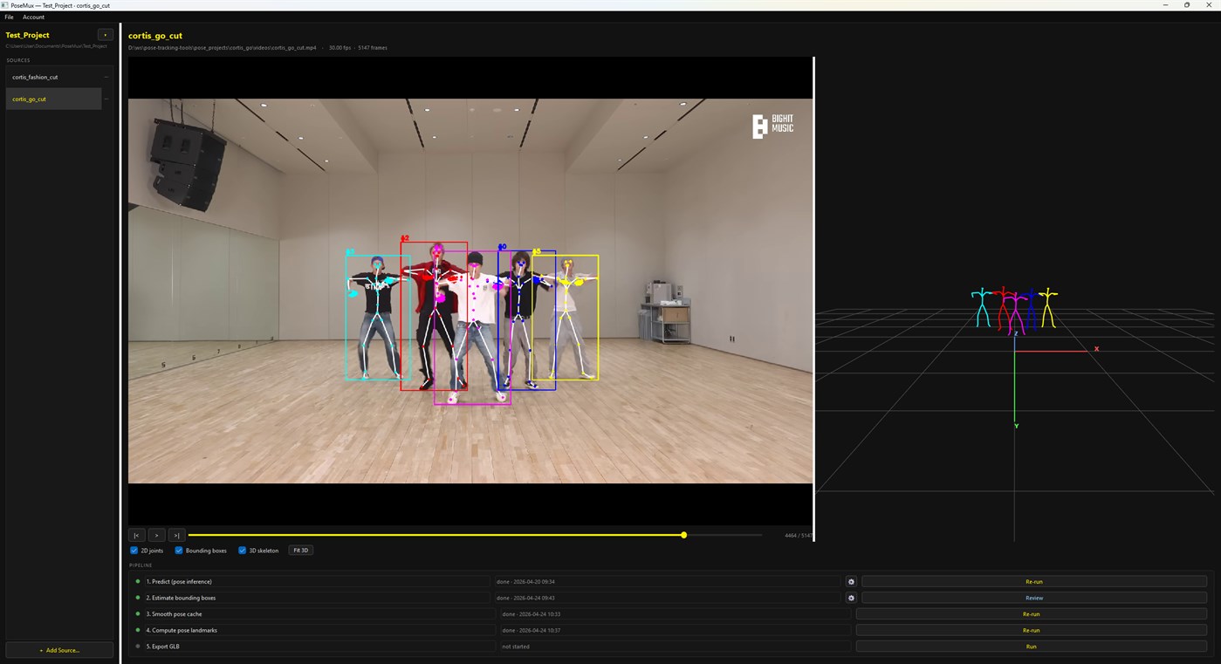Close the PoseMux window

[1209, 5]
